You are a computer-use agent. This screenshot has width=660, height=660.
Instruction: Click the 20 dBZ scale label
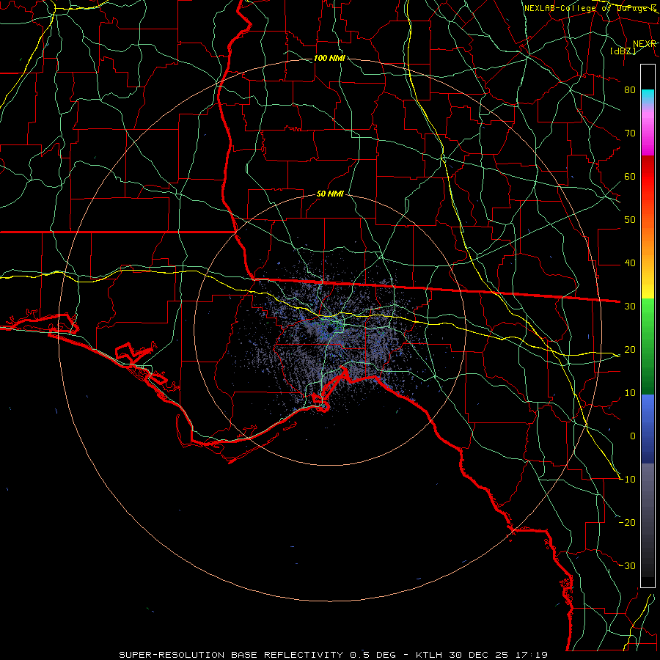[630, 349]
